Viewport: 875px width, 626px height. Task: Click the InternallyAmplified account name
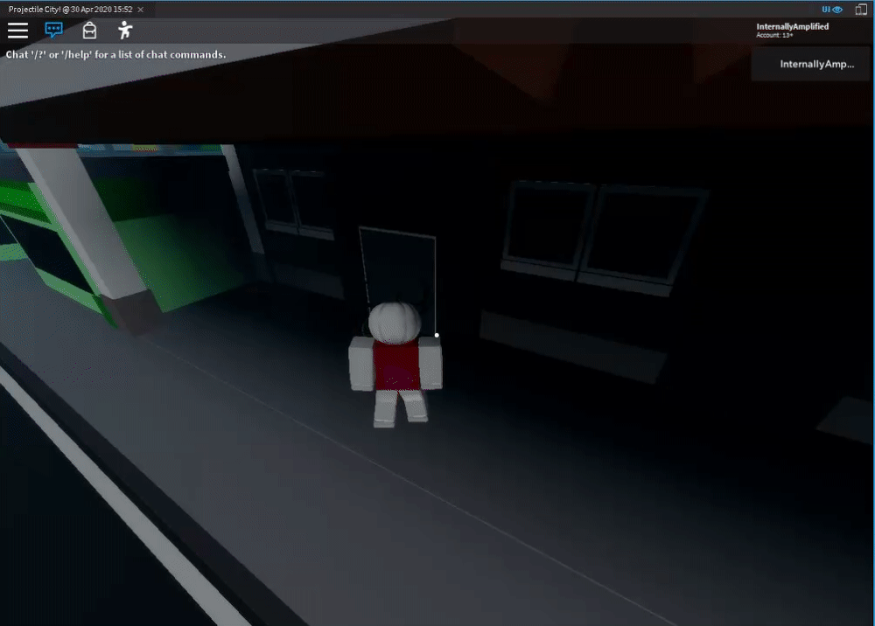(793, 26)
